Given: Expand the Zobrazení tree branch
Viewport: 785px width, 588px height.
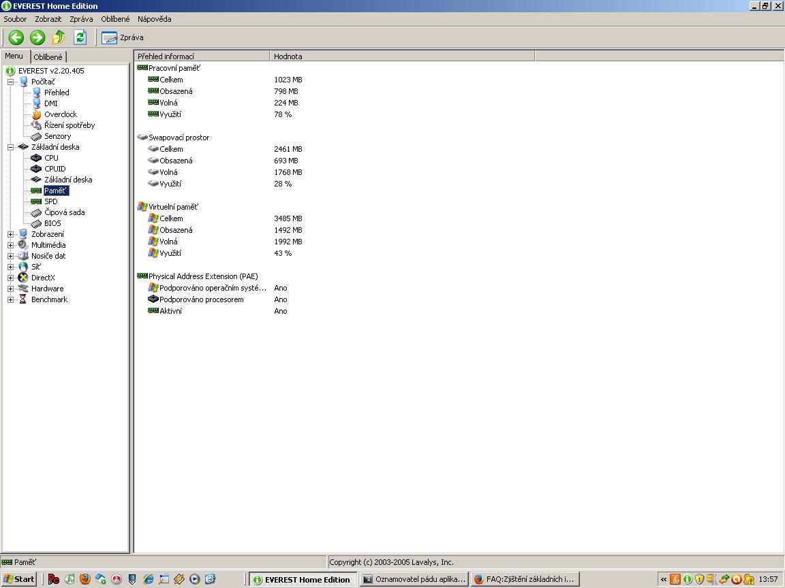Looking at the screenshot, I should pyautogui.click(x=10, y=234).
